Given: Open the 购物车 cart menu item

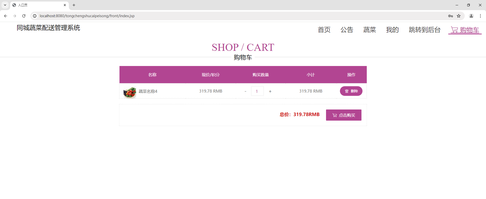Looking at the screenshot, I should pyautogui.click(x=465, y=30).
